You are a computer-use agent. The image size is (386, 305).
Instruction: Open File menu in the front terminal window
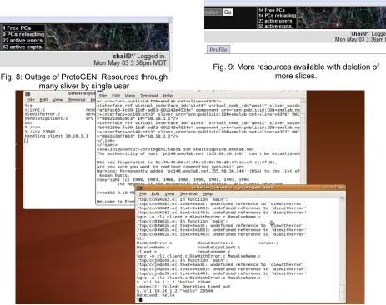click(x=143, y=193)
